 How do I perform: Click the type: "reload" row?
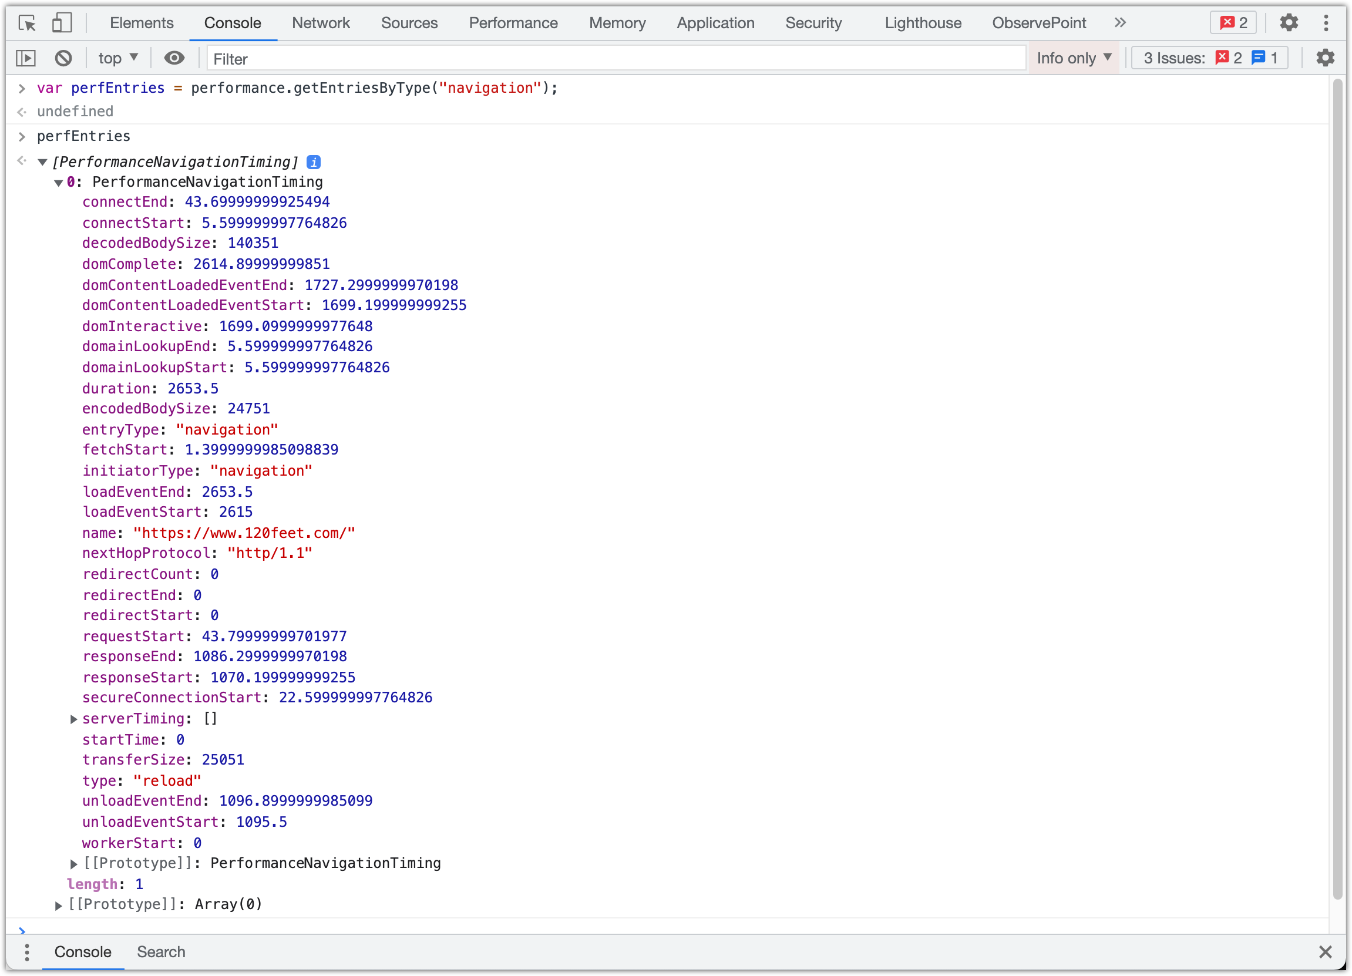pos(142,781)
